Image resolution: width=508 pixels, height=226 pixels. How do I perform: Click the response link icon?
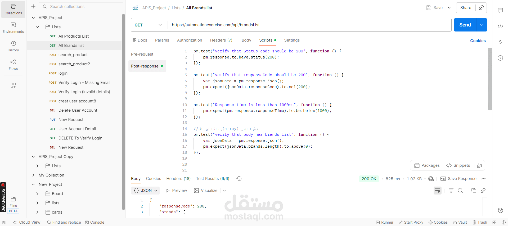pyautogui.click(x=483, y=191)
